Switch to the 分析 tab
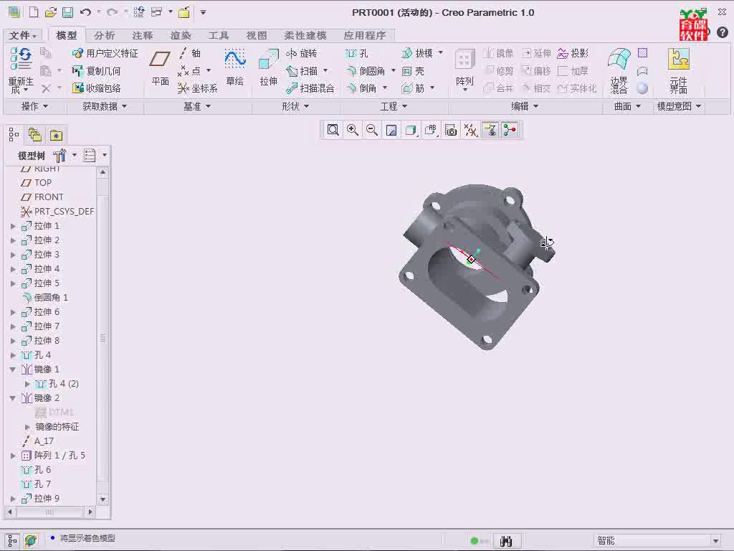The height and width of the screenshot is (551, 734). [x=104, y=35]
